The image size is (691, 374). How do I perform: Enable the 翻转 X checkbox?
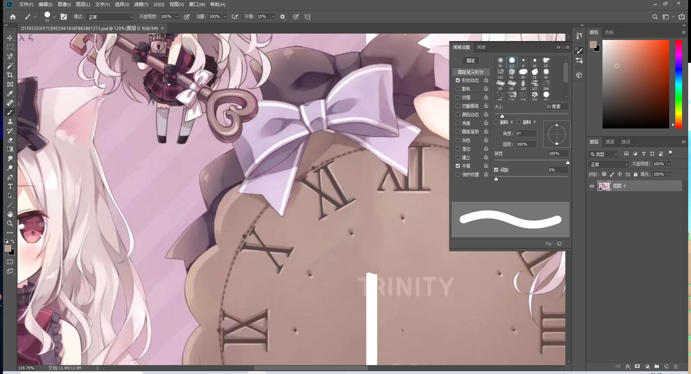tap(496, 122)
